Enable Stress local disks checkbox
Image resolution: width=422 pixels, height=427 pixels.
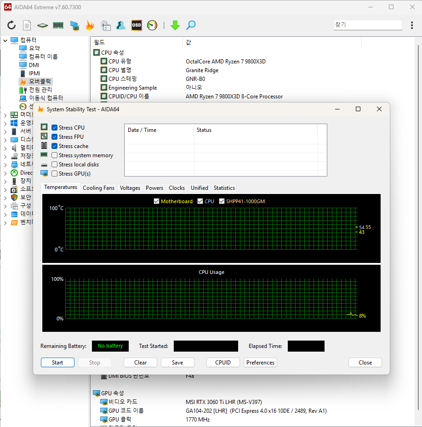55,165
